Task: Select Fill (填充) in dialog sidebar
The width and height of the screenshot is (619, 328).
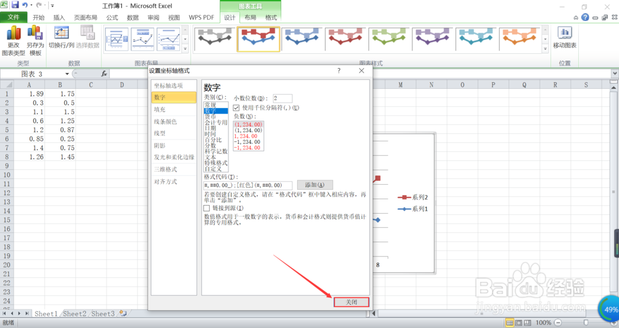Action: click(174, 109)
